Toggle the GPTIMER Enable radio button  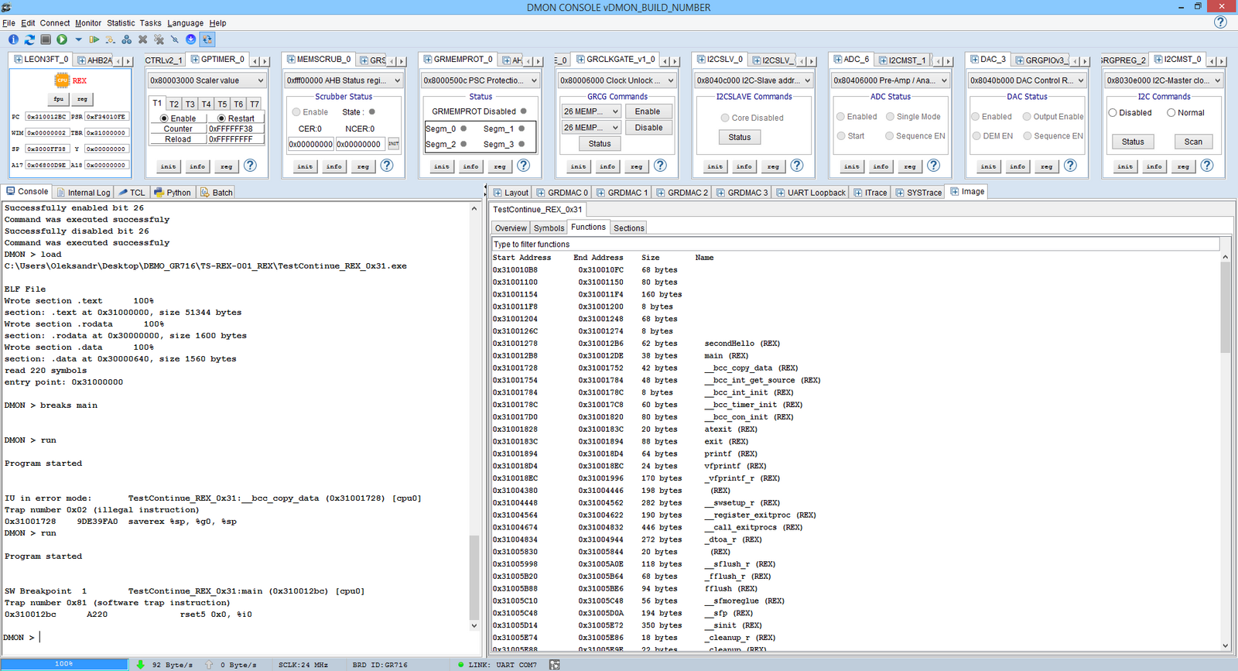coord(164,118)
